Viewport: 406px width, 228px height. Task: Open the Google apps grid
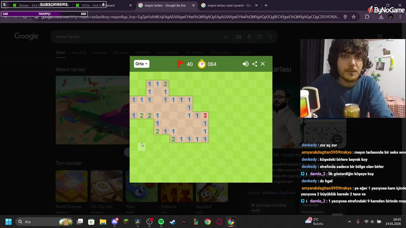(x=380, y=37)
